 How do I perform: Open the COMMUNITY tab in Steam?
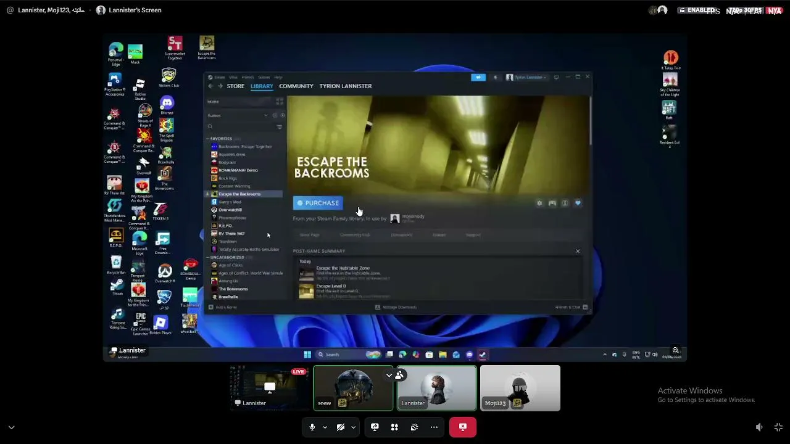point(296,86)
